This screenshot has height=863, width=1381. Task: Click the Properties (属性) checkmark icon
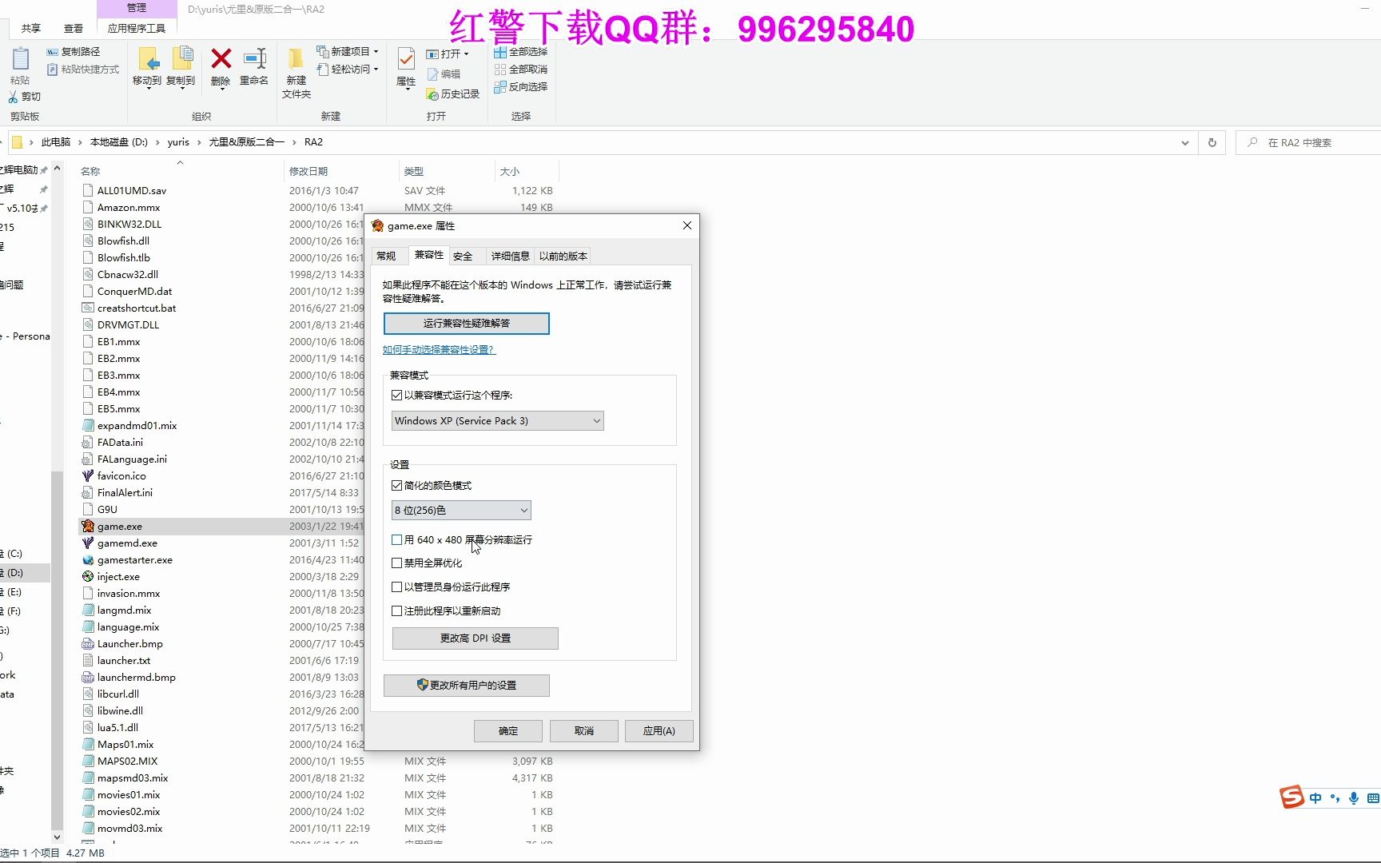[406, 58]
